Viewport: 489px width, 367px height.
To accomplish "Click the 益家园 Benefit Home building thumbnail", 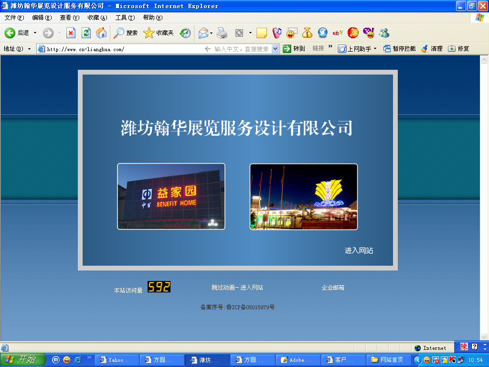I will tap(171, 196).
